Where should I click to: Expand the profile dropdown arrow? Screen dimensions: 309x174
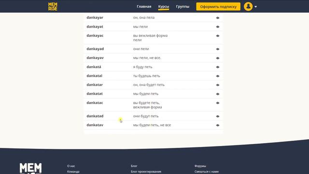click(x=255, y=7)
